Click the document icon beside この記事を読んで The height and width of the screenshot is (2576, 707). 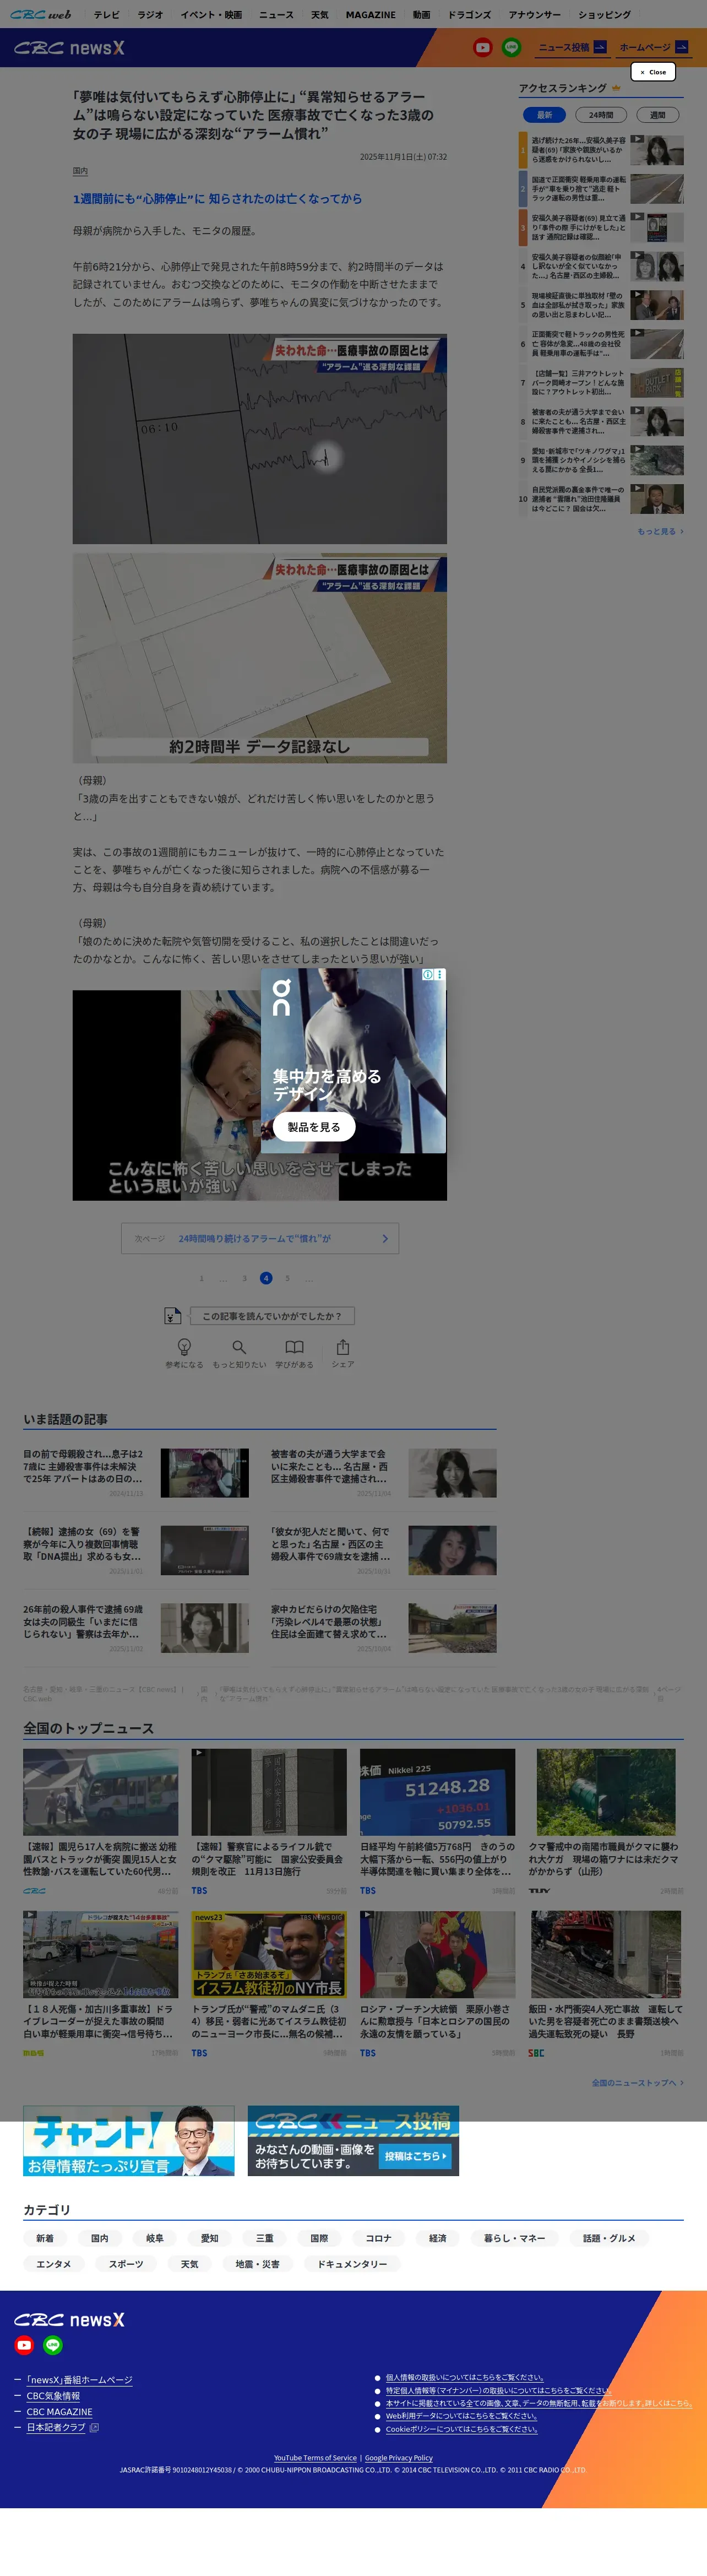coord(172,1316)
